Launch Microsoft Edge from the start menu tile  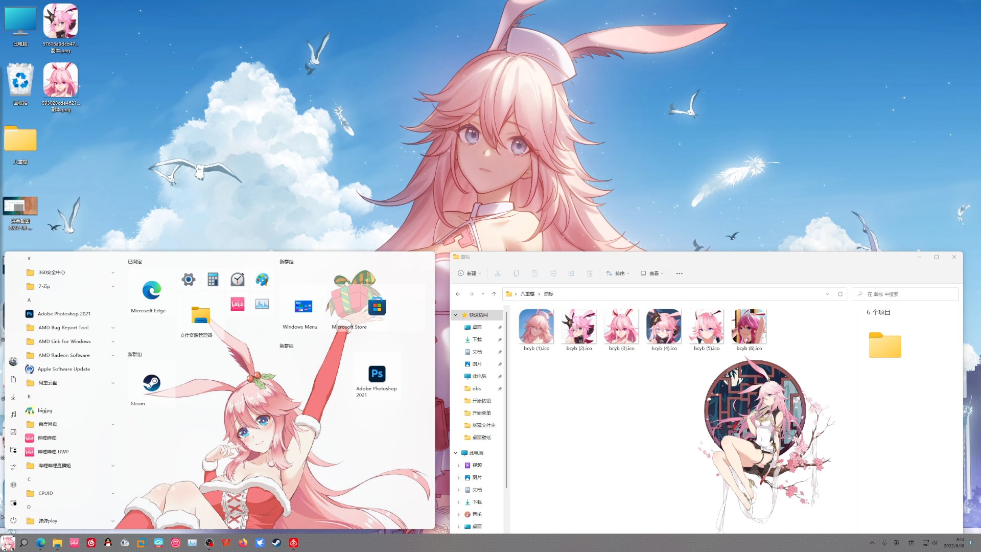151,291
